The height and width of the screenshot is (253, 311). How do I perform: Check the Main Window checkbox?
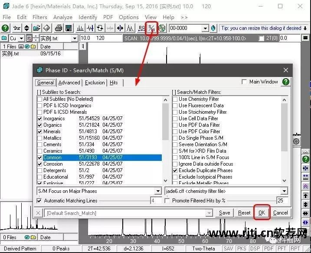[244, 82]
